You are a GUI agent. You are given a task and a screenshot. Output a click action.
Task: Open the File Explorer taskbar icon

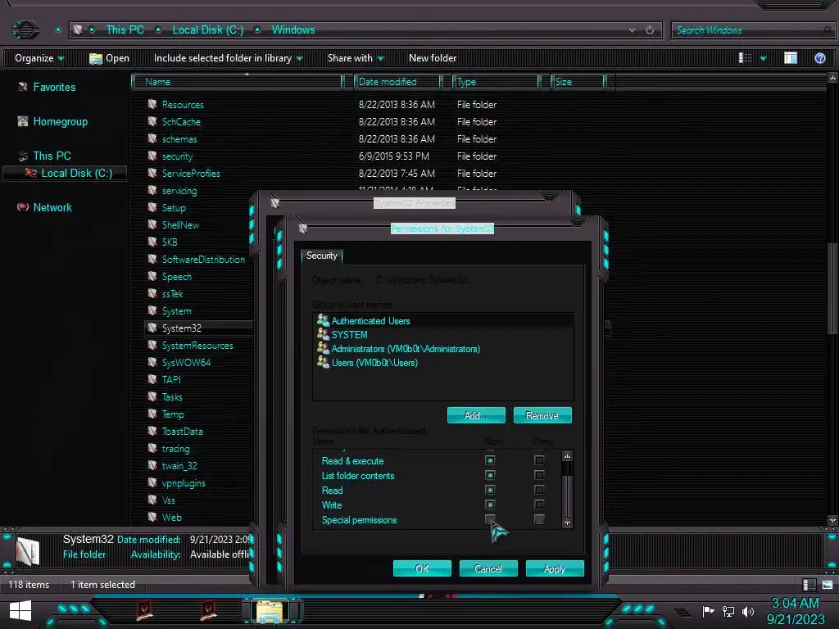[270, 611]
